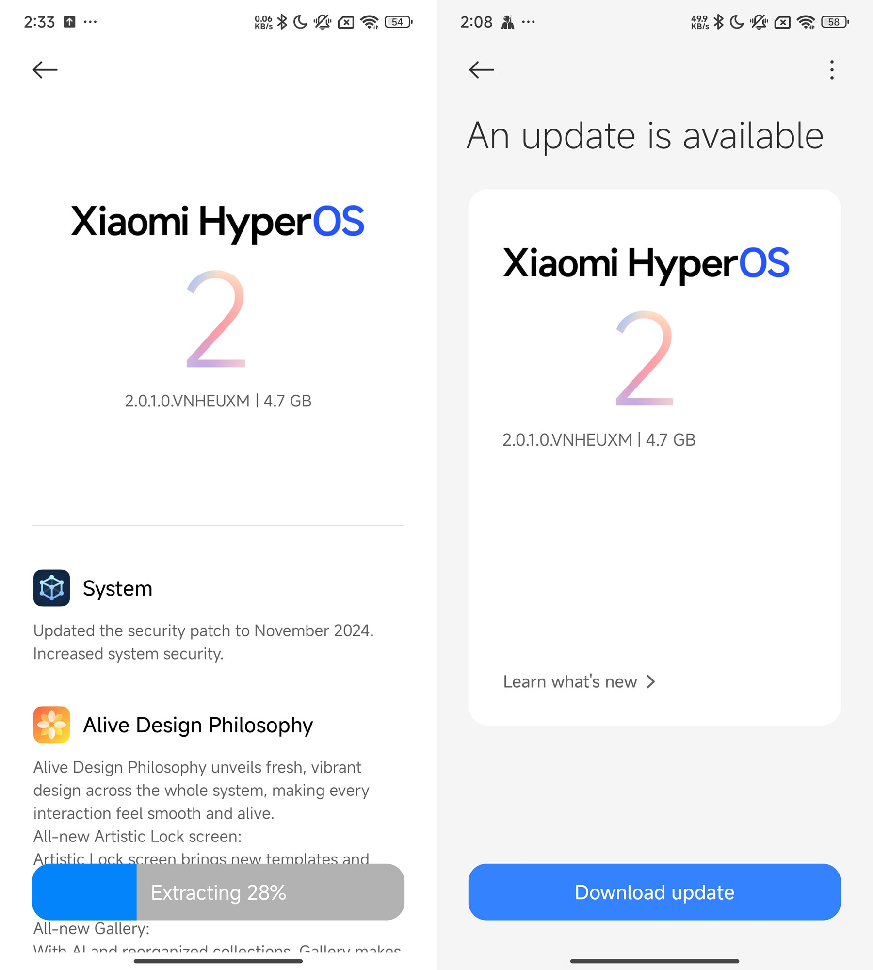Click the Extracting 28% progress bar
Image resolution: width=873 pixels, height=970 pixels.
pyautogui.click(x=218, y=892)
